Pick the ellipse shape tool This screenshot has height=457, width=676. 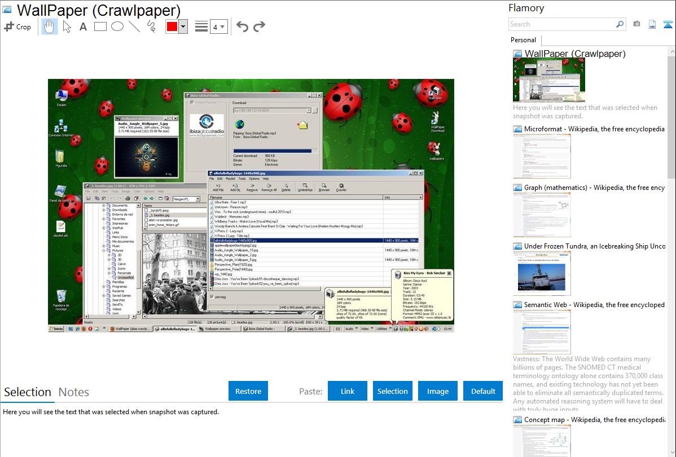point(117,26)
